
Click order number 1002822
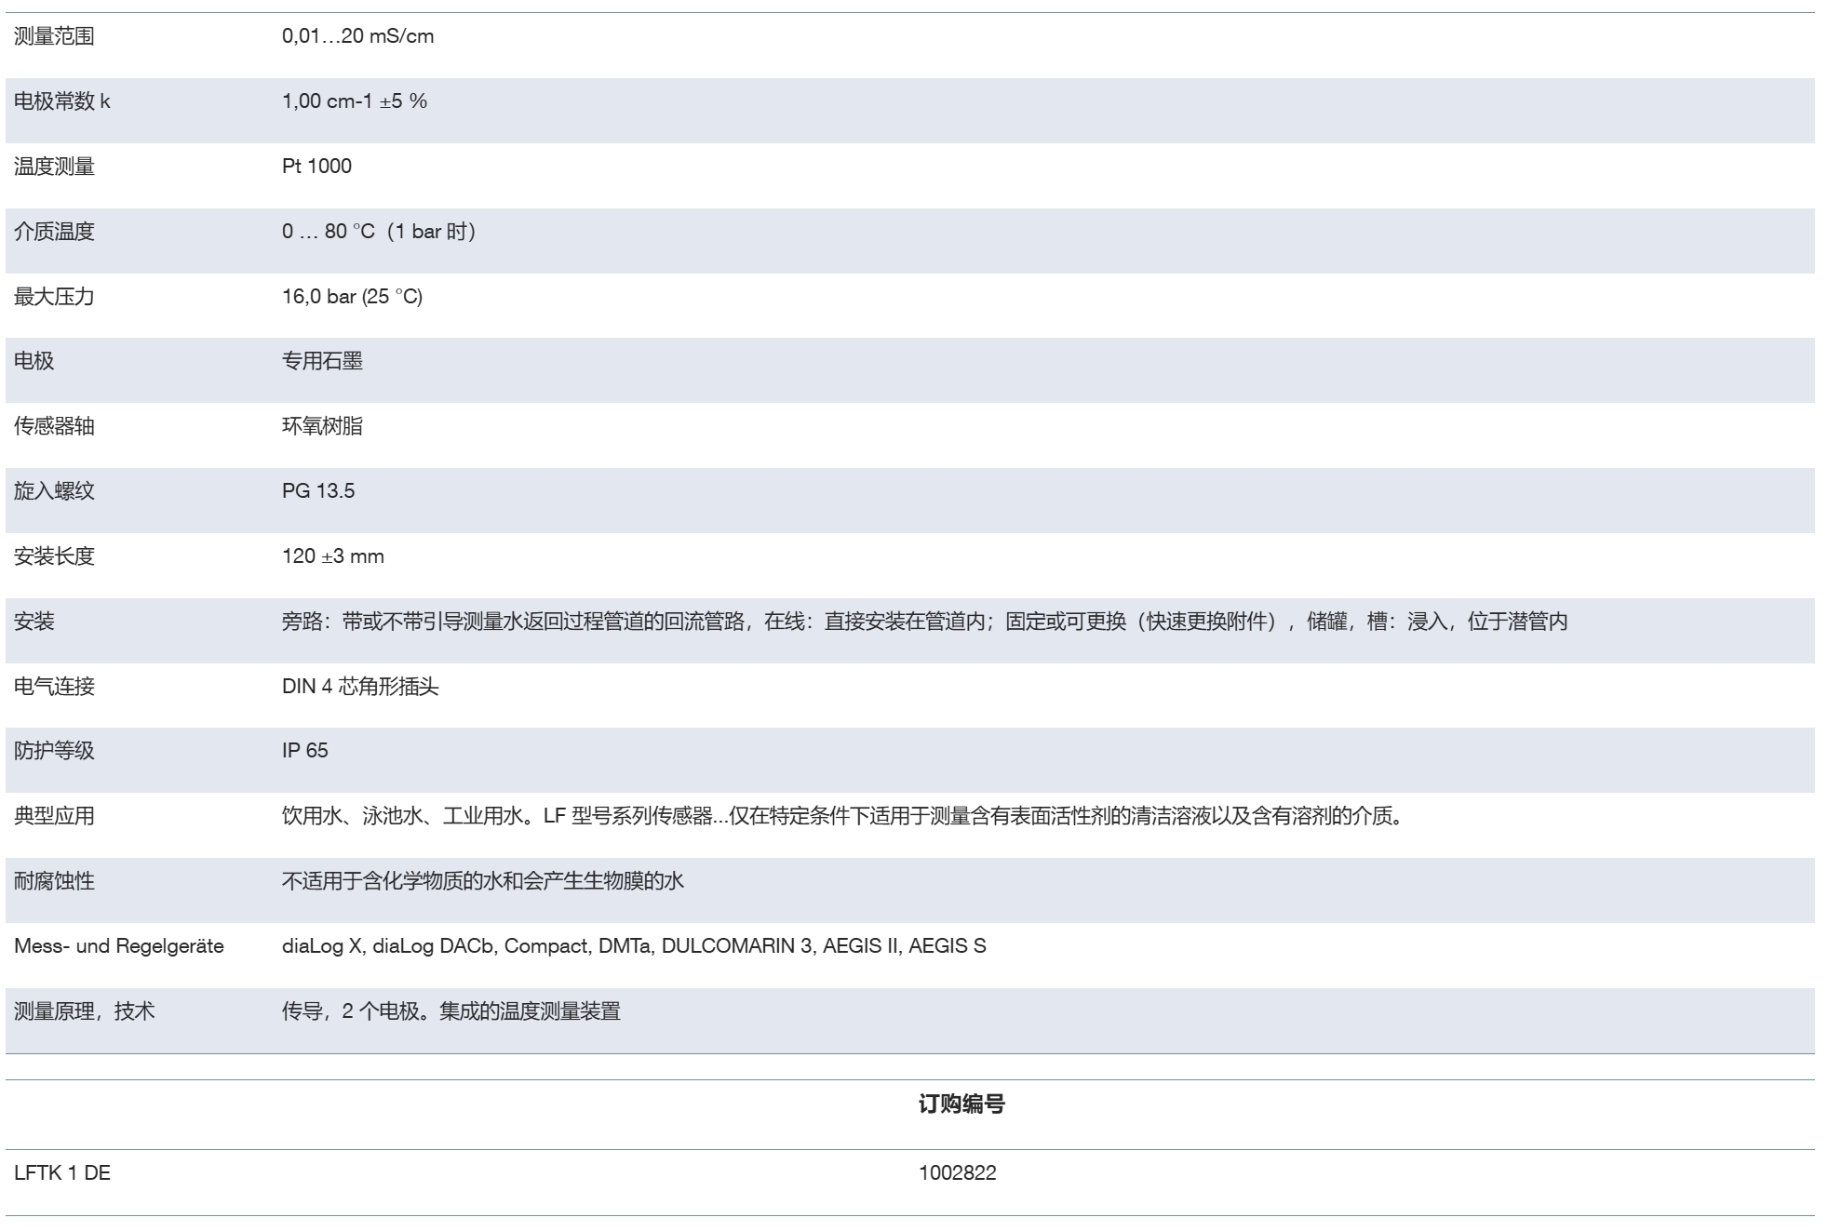(958, 1173)
